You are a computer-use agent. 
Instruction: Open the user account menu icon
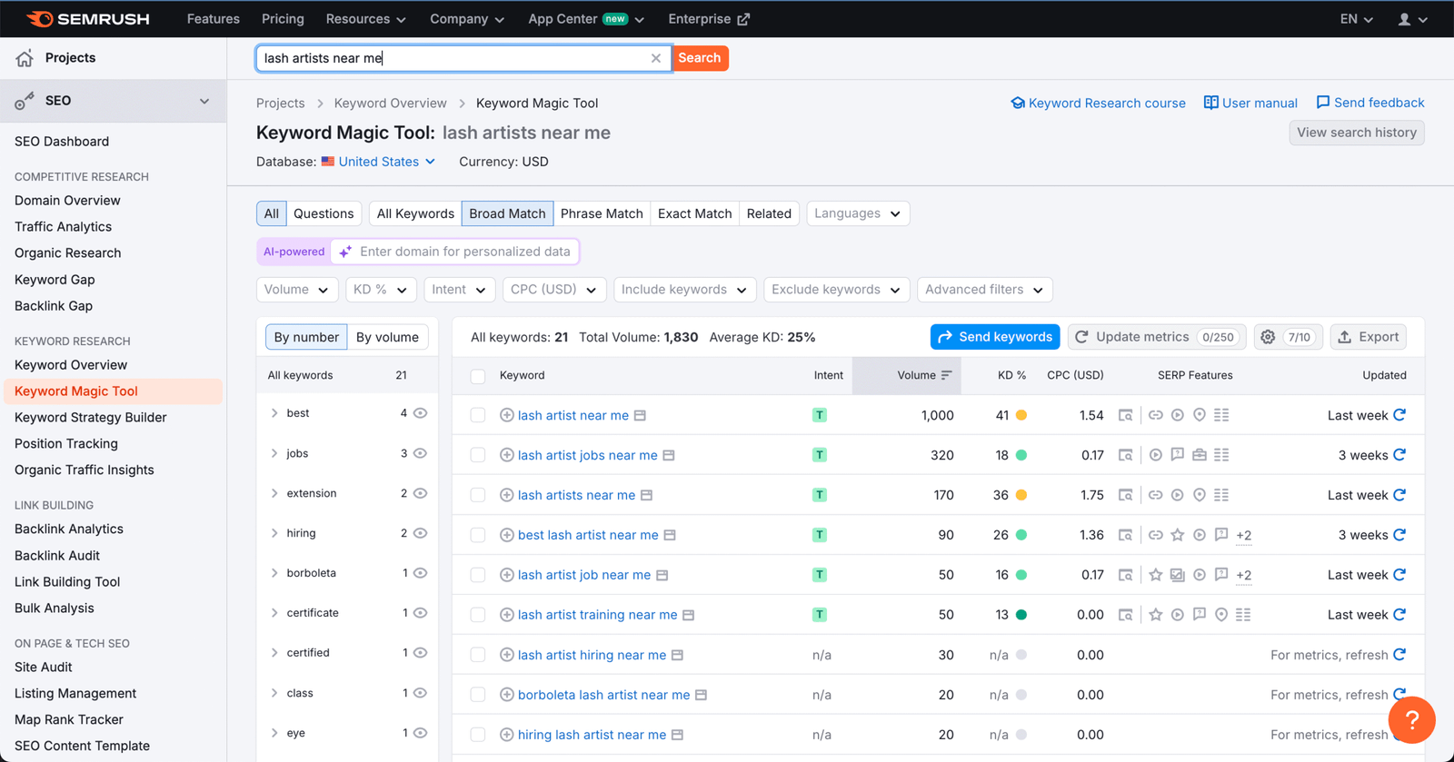tap(1412, 19)
